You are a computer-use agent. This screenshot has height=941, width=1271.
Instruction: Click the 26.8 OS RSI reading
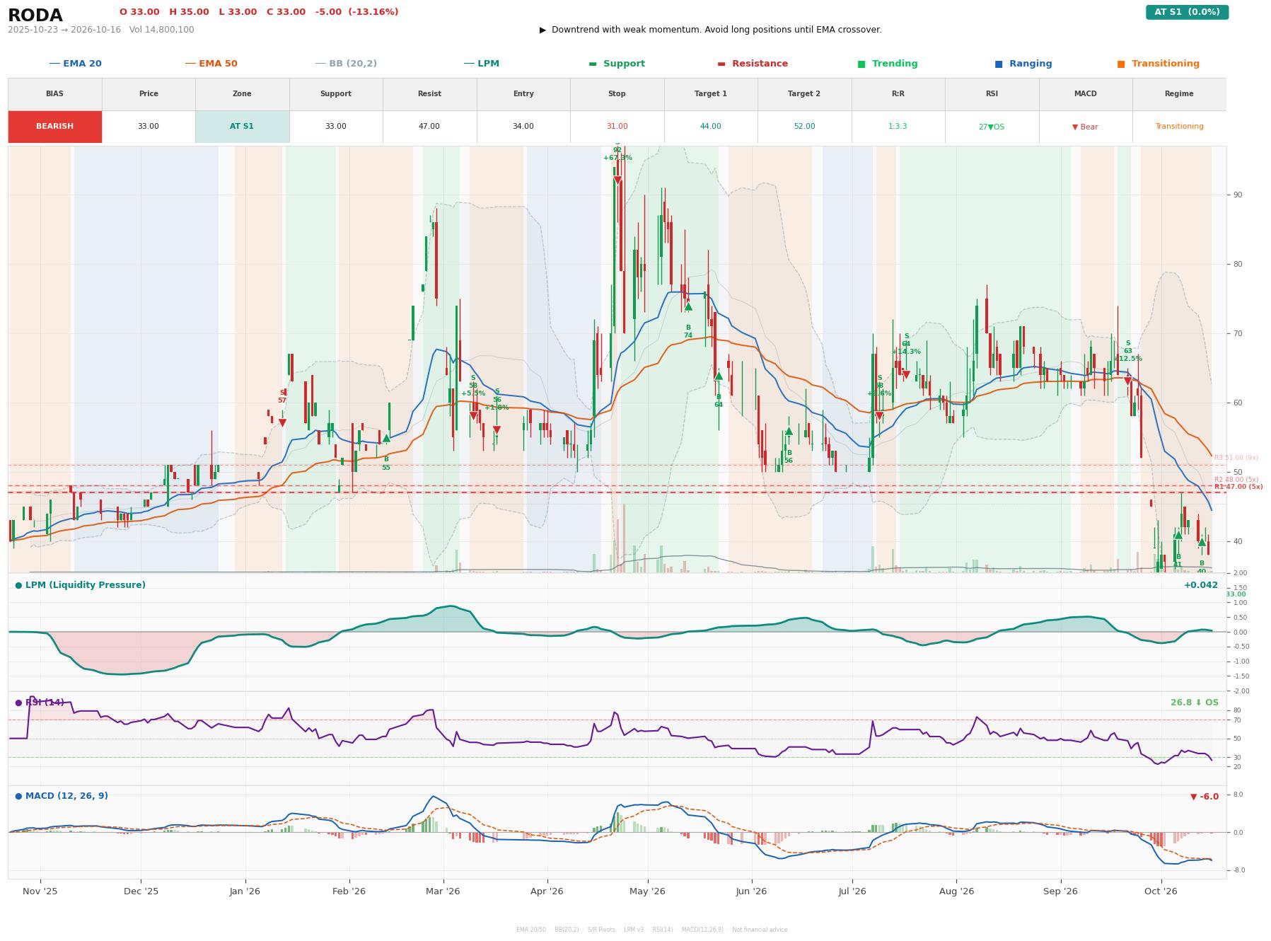[x=1194, y=703]
